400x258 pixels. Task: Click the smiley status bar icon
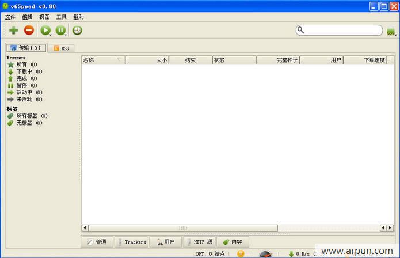pyautogui.click(x=241, y=253)
